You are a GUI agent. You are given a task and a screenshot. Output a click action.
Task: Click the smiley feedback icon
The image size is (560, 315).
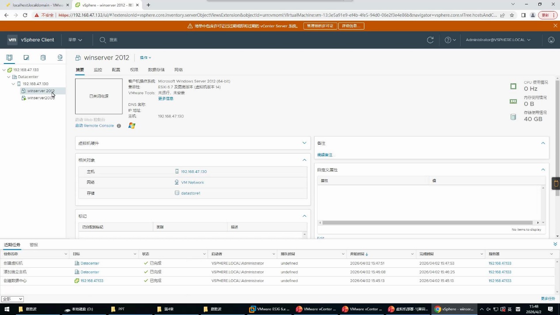coord(551,40)
